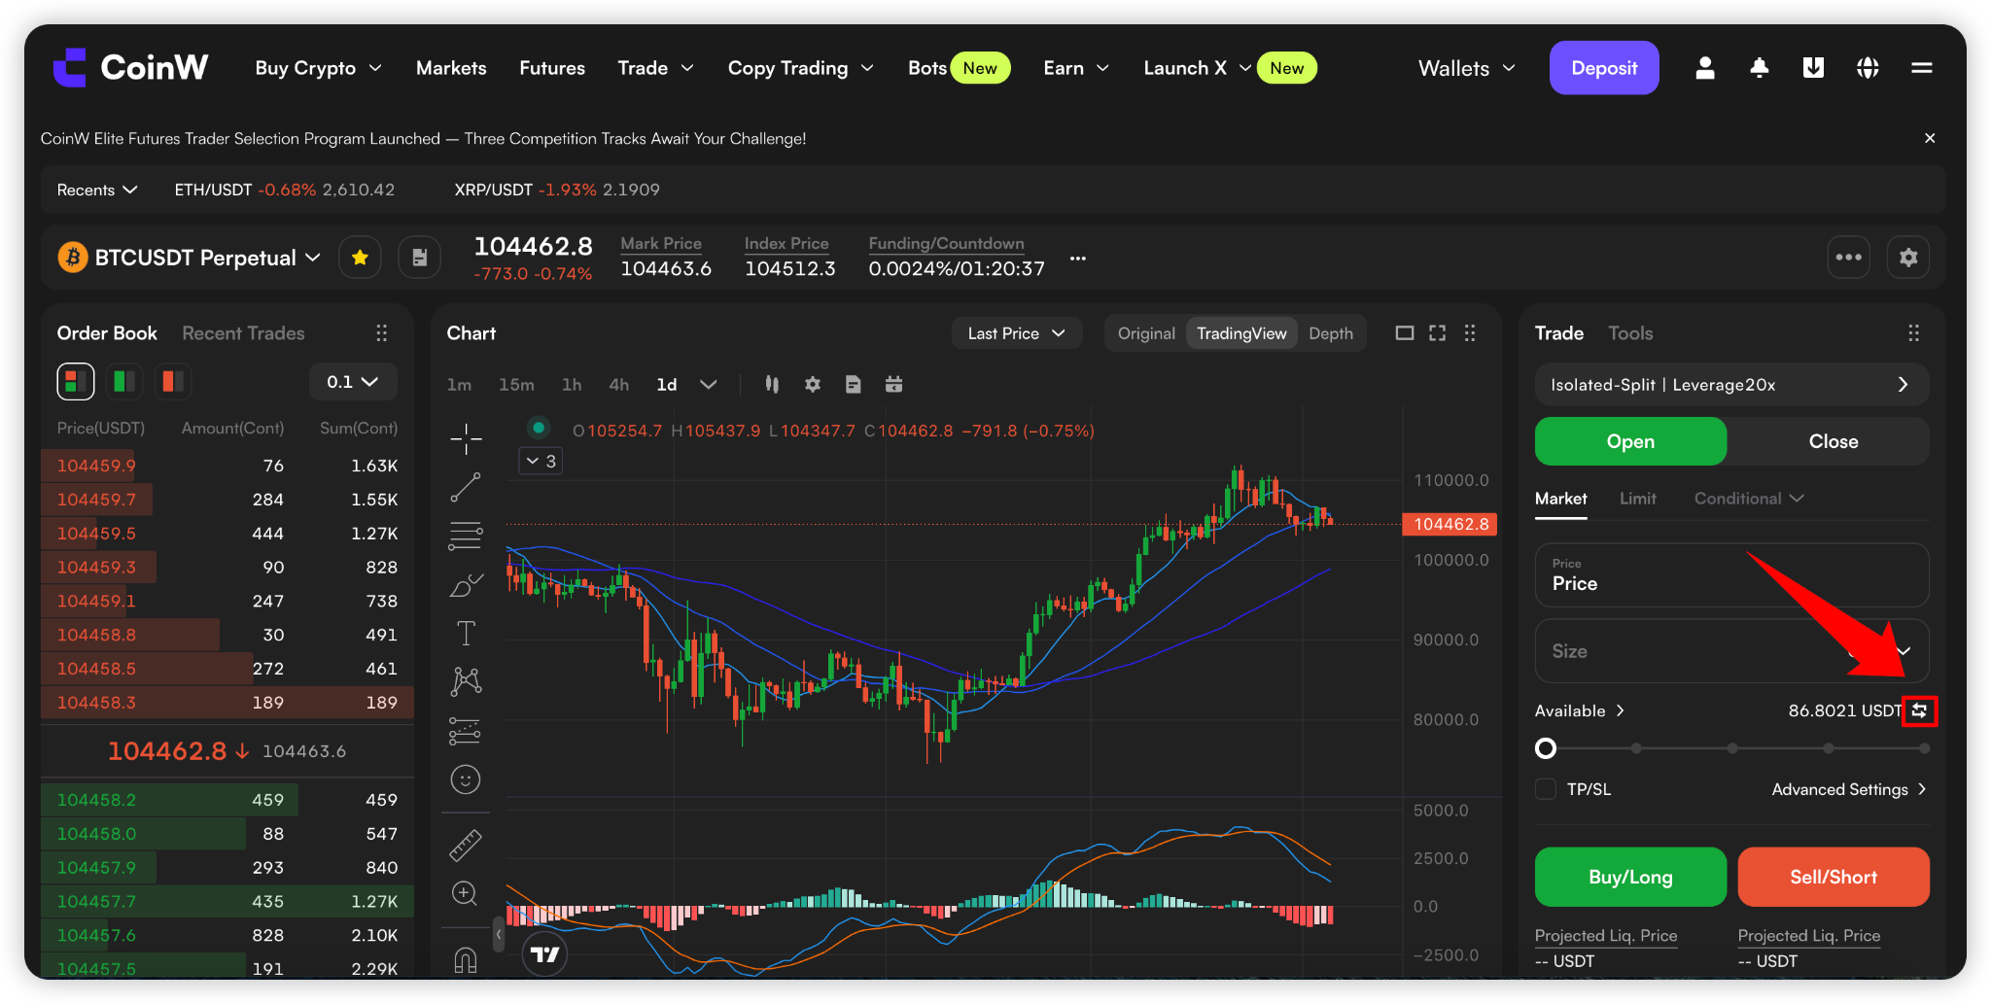Open the Tools tab
Image resolution: width=1991 pixels, height=1004 pixels.
[1630, 333]
